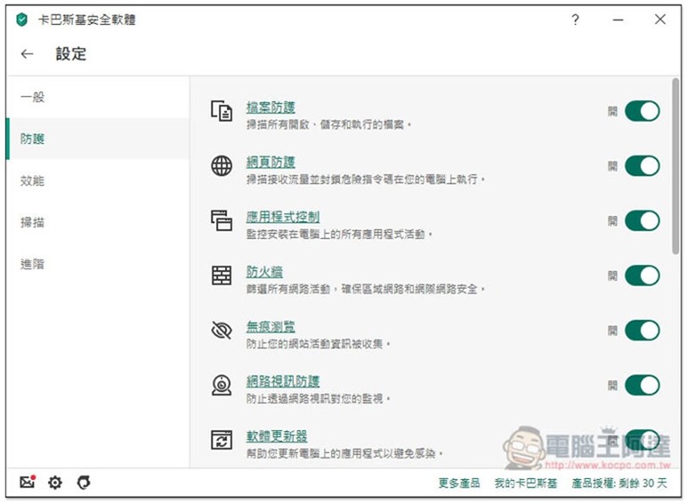Open the 網頁防護 link
The height and width of the screenshot is (503, 687).
(271, 162)
